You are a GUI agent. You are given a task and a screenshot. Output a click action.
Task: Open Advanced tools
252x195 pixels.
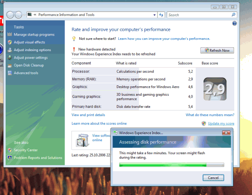26,73
